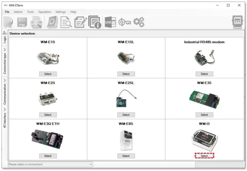This screenshot has width=247, height=171.
Task: Click the open file toolbar icon
Action: [x=8, y=22]
